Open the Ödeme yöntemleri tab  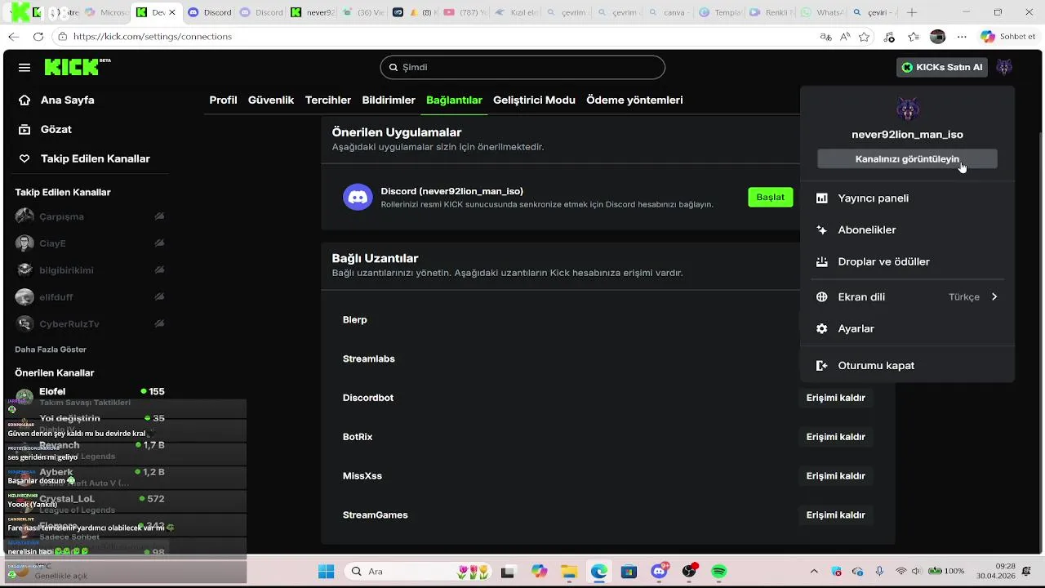634,100
